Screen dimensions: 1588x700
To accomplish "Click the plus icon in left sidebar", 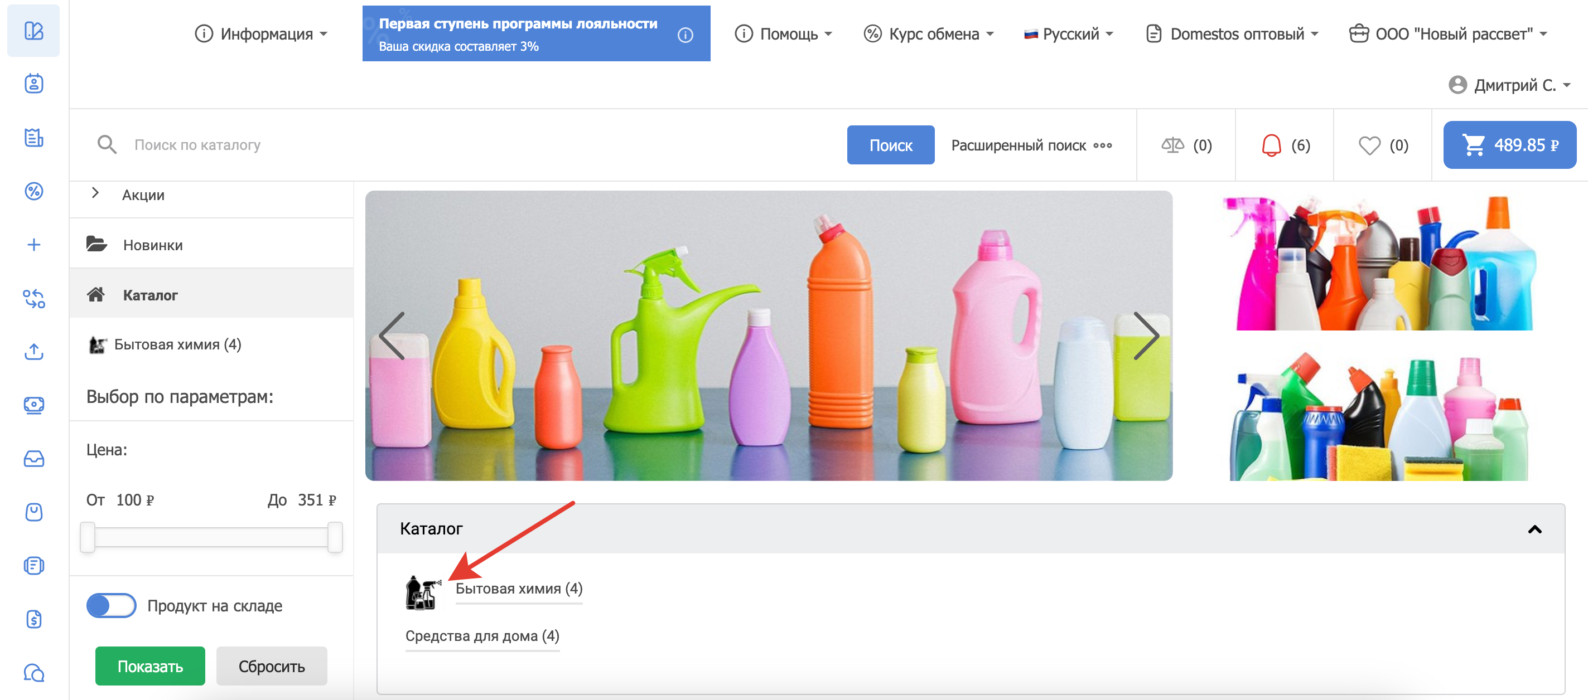I will tap(34, 245).
